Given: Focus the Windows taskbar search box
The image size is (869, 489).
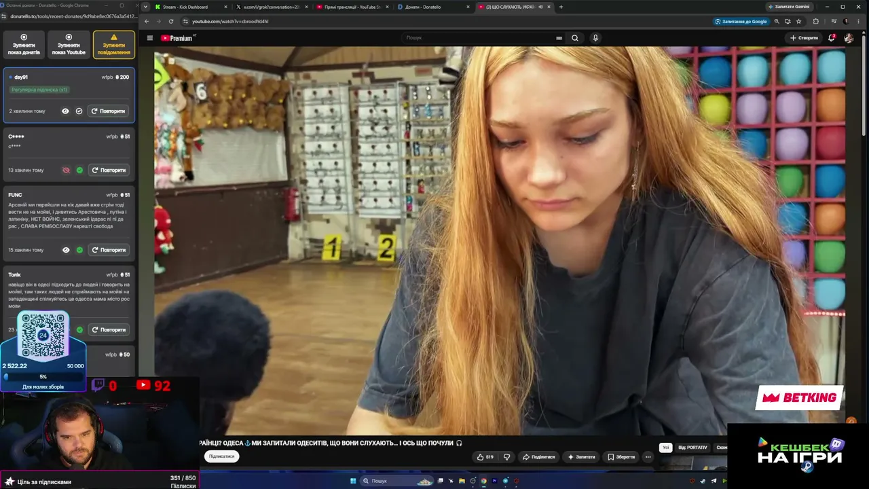Looking at the screenshot, I should pyautogui.click(x=397, y=481).
